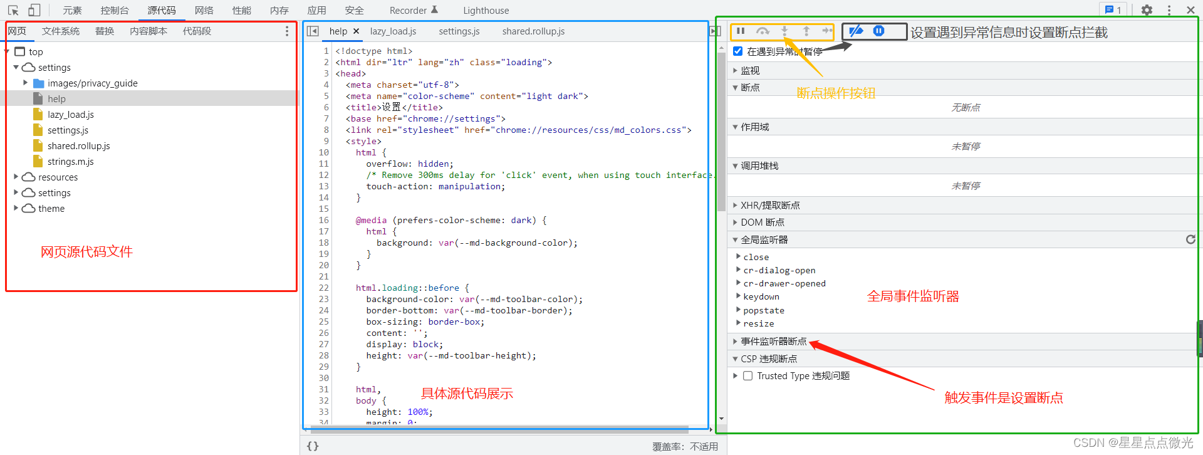Select the 代码段 navigator tab
The height and width of the screenshot is (455, 1203).
pos(197,31)
